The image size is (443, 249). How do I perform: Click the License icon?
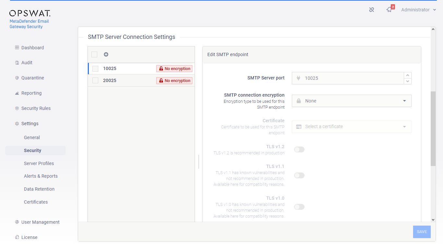click(17, 237)
